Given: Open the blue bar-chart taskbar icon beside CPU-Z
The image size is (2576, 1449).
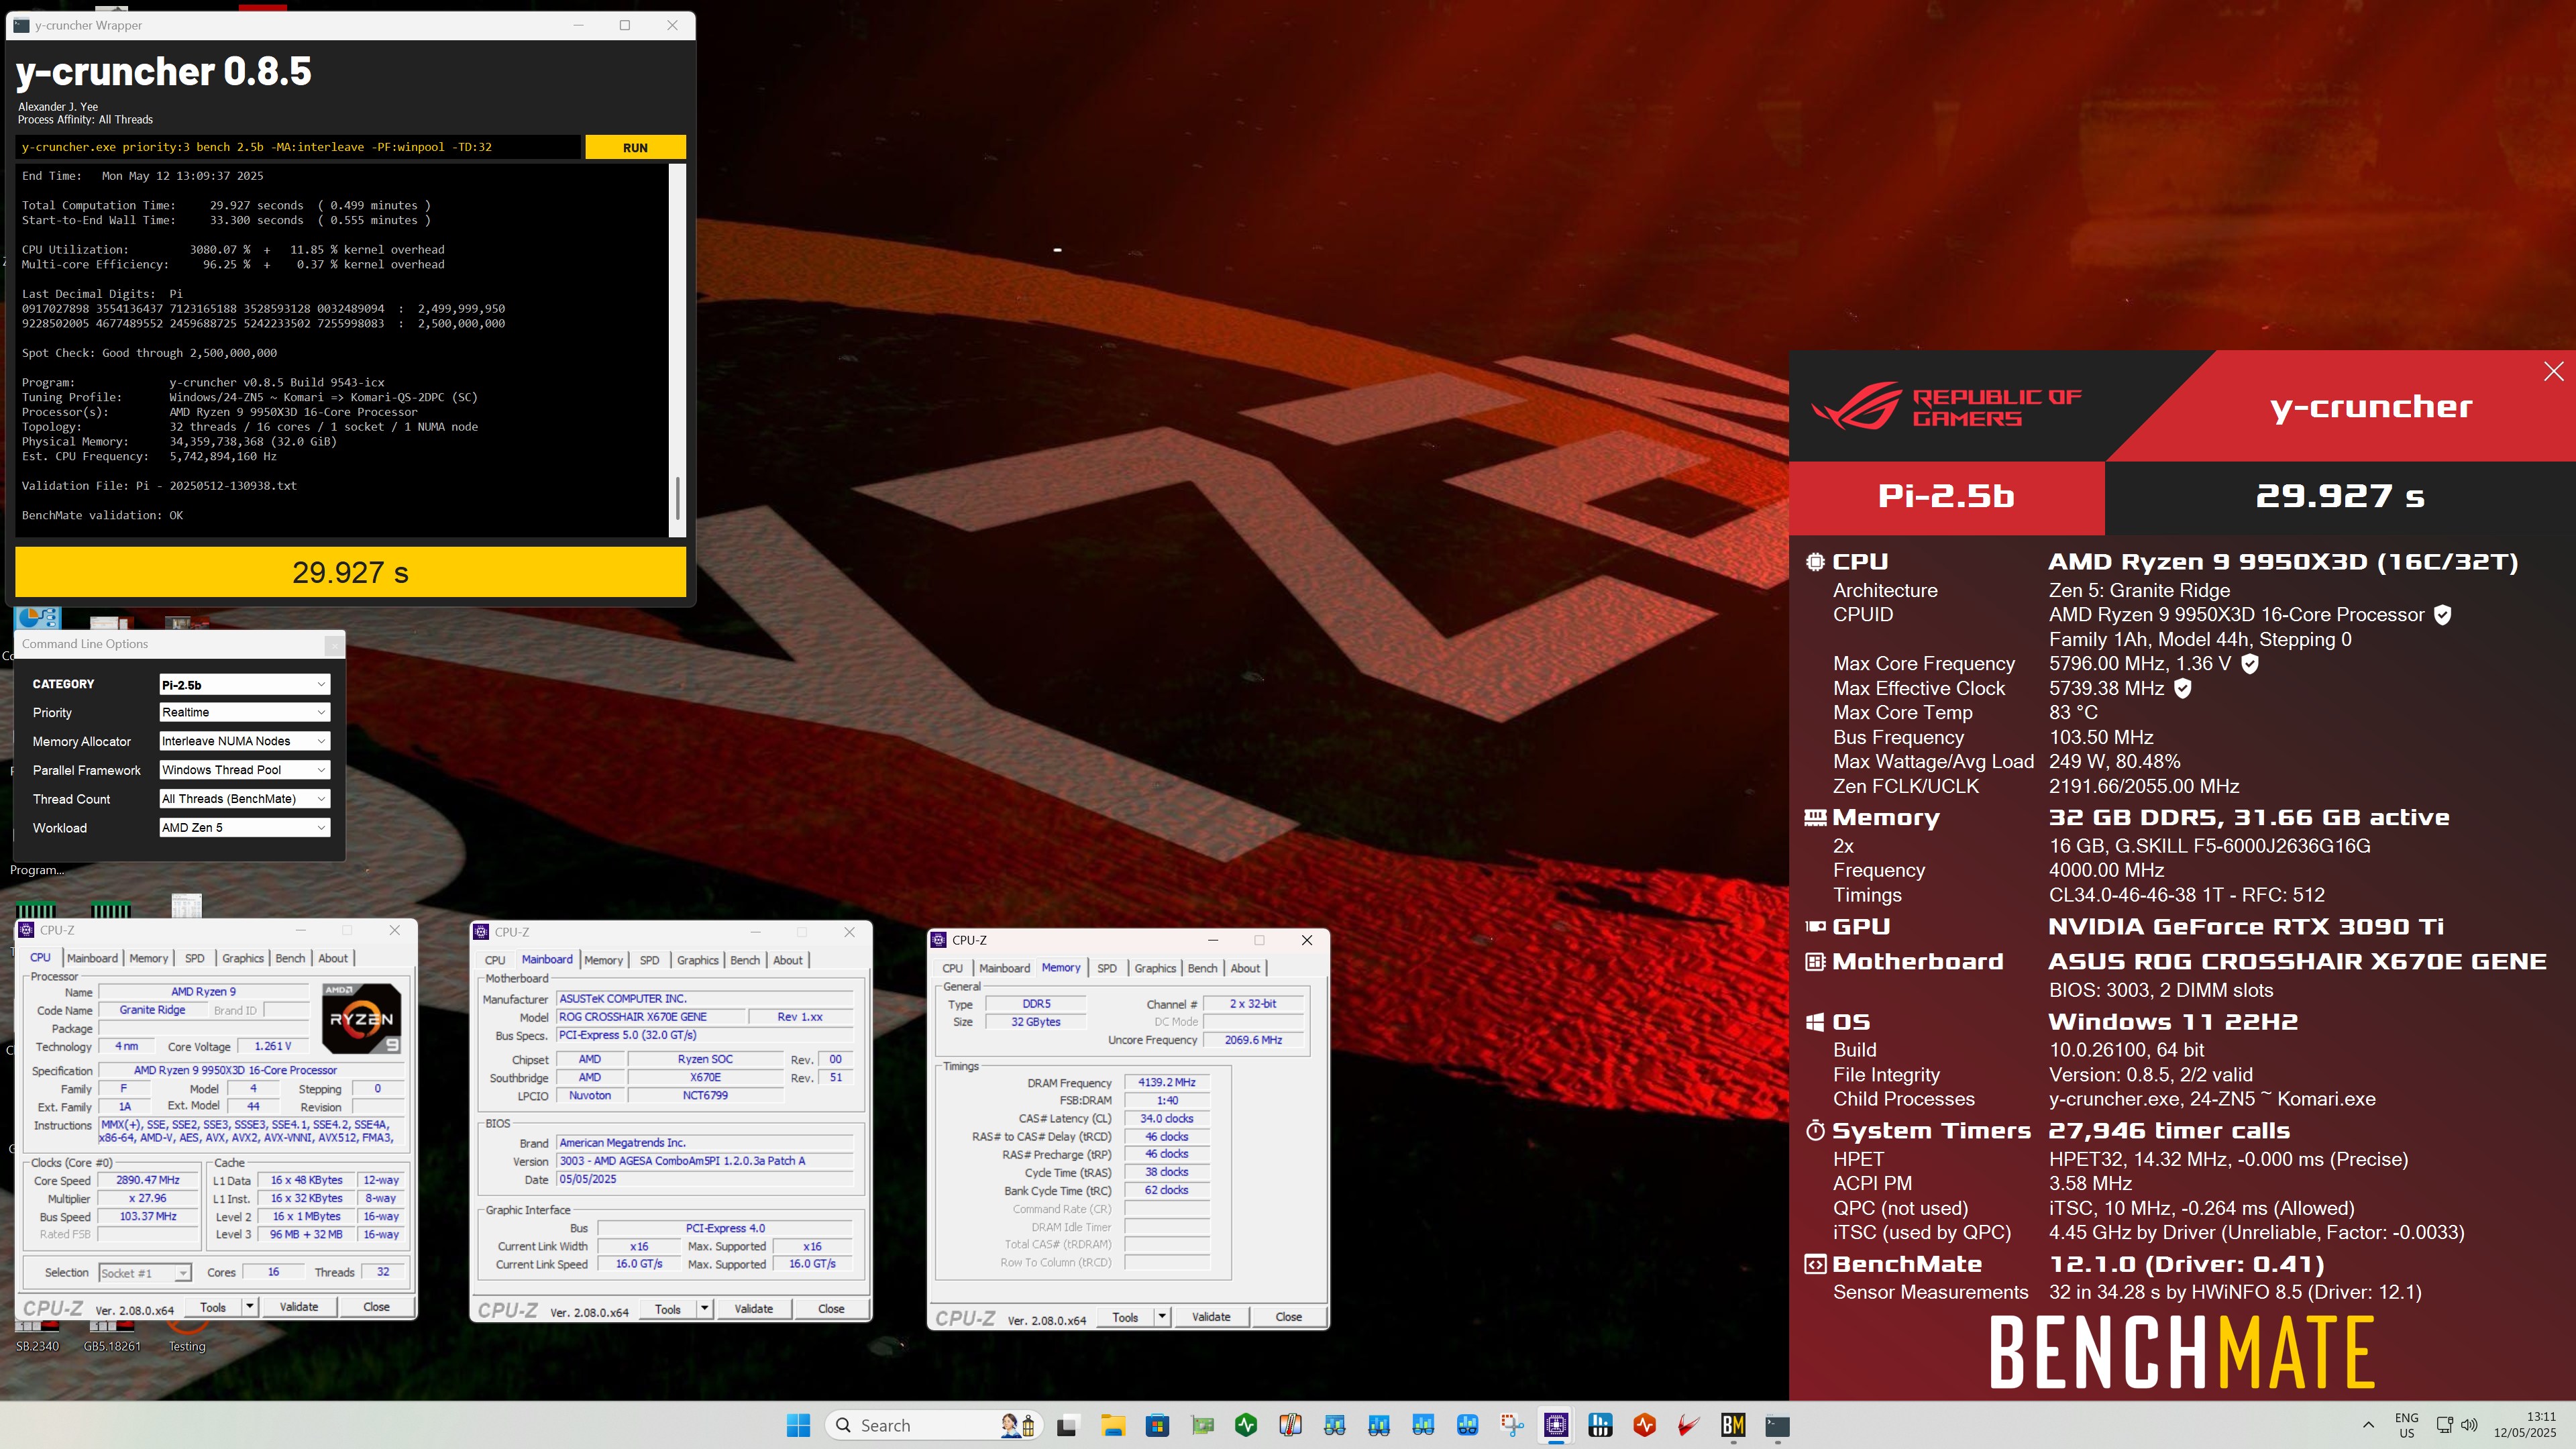Looking at the screenshot, I should tap(1600, 1426).
